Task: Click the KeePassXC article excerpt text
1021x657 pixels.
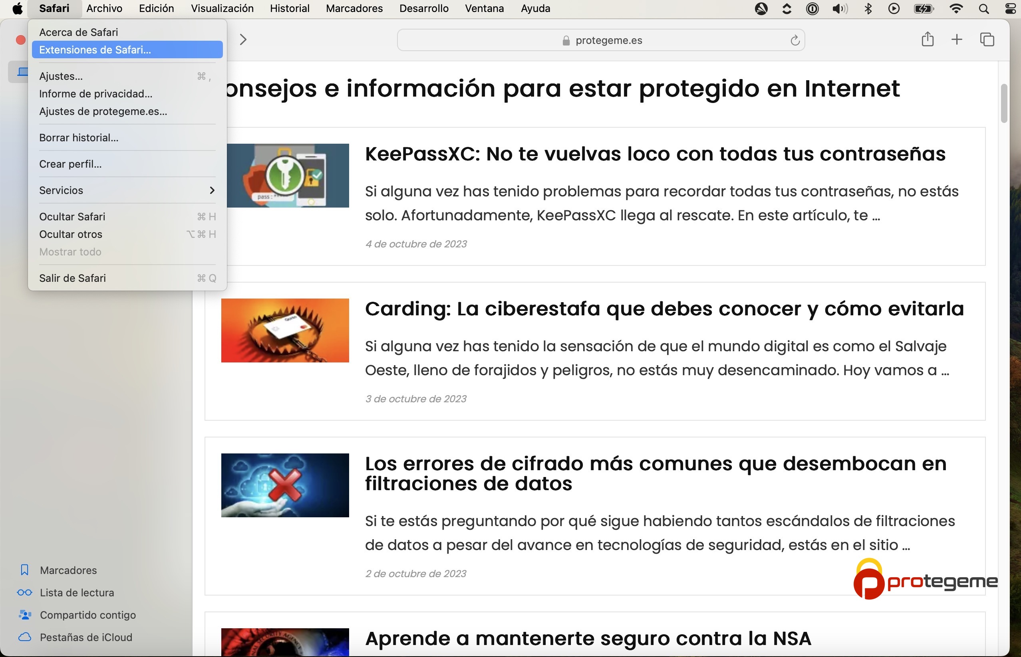Action: [x=661, y=204]
